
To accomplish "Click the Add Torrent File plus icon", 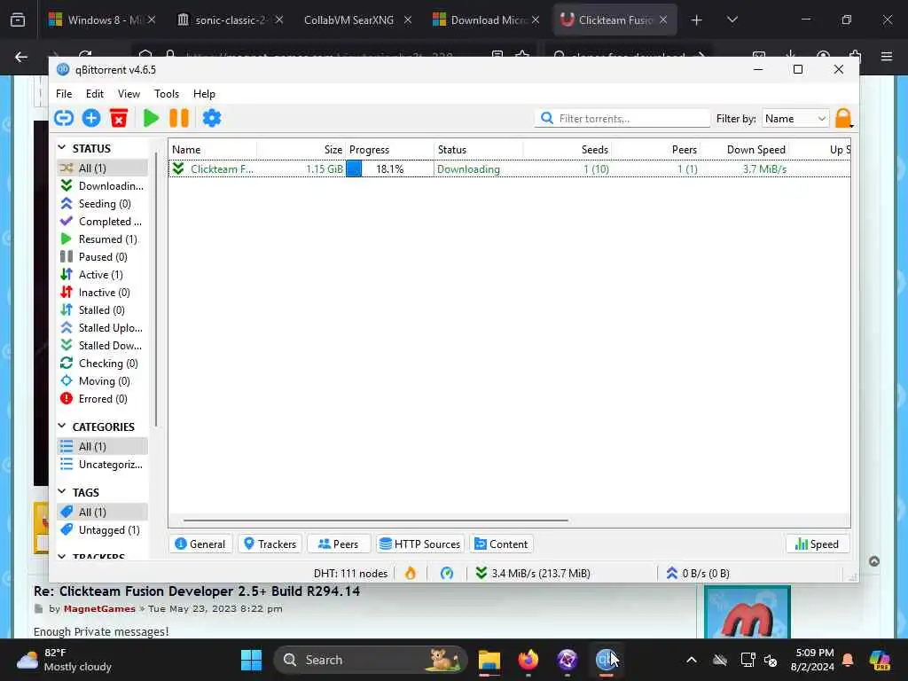I will (x=91, y=118).
